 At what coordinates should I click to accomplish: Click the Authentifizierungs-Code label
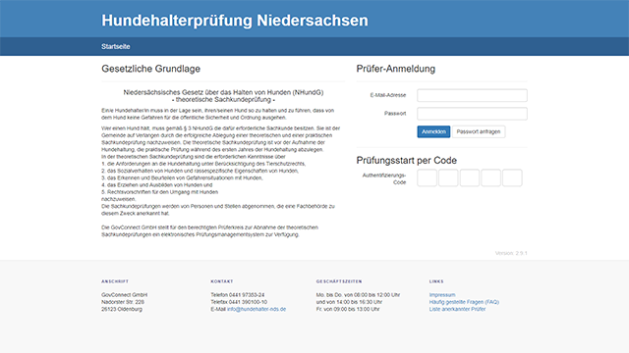pos(384,178)
